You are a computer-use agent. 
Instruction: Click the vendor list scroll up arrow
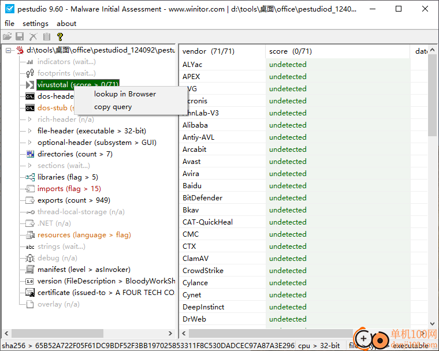coord(432,50)
